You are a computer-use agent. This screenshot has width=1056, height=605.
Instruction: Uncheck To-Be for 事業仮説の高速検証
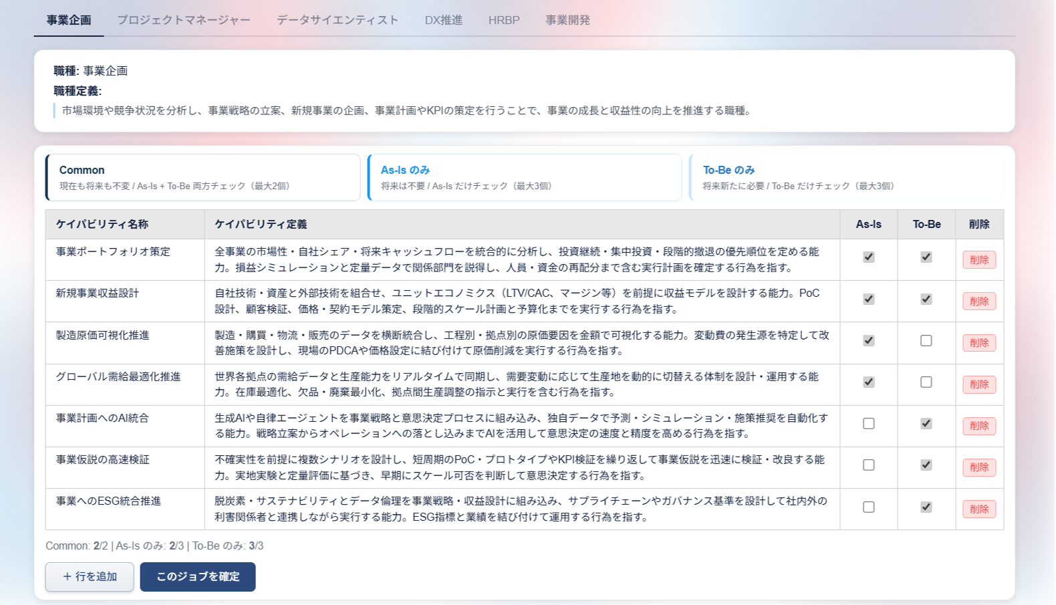(926, 465)
